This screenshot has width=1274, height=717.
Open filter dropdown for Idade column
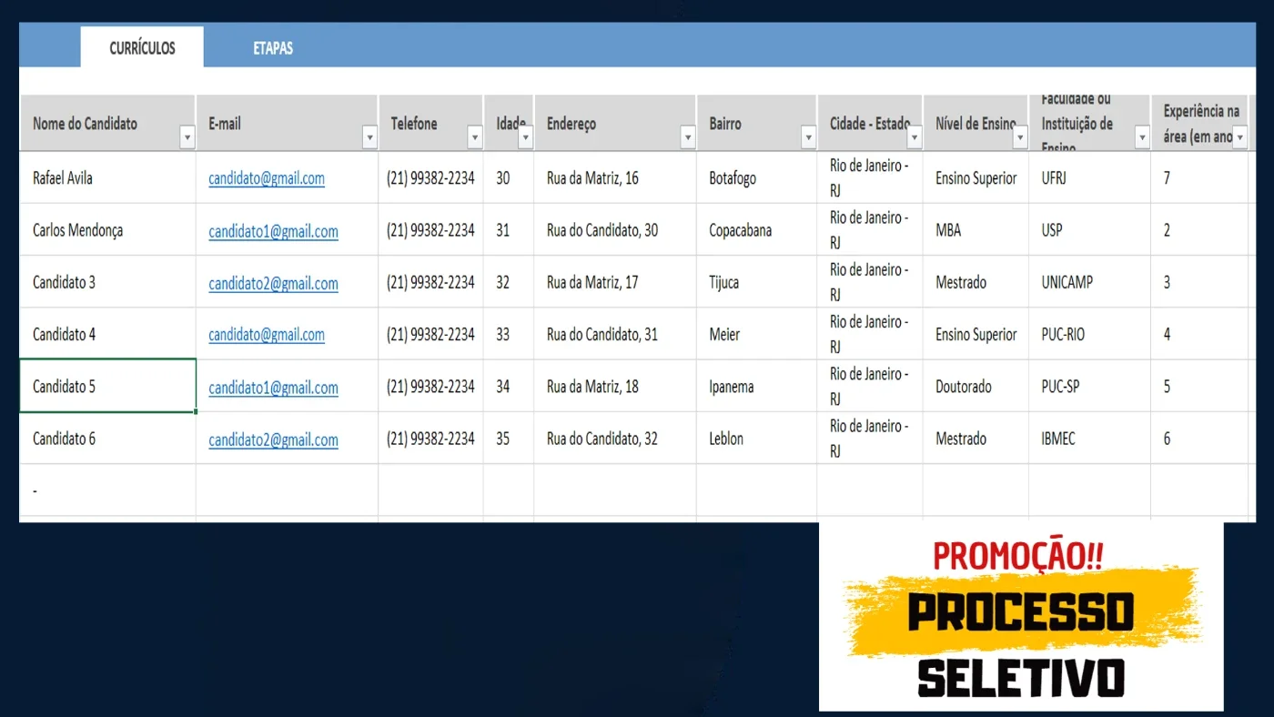pyautogui.click(x=525, y=138)
